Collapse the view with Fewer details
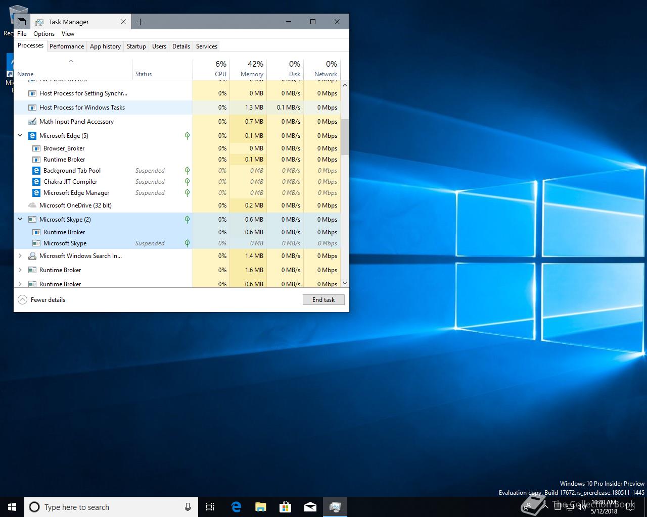Viewport: 647px width, 517px height. coord(42,300)
